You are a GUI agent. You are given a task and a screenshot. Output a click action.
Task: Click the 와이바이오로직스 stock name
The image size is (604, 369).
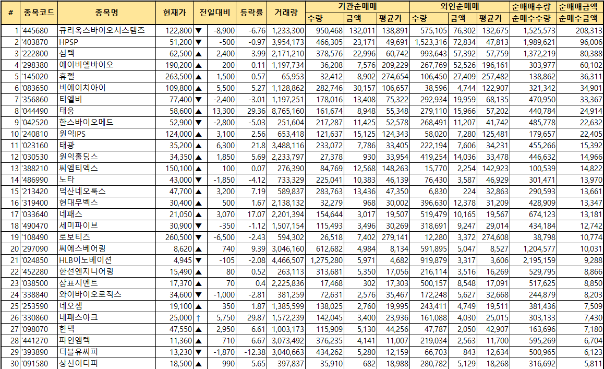[90, 294]
